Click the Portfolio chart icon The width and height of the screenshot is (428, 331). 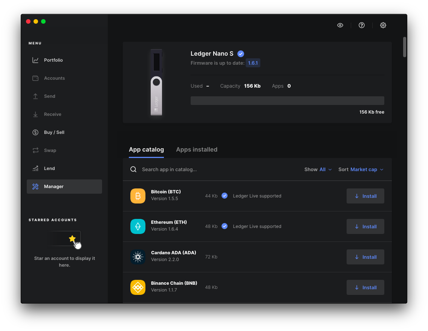(35, 60)
